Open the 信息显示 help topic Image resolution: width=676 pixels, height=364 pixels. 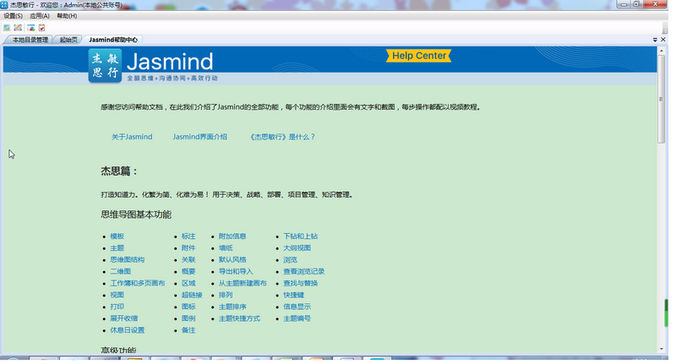tap(297, 307)
